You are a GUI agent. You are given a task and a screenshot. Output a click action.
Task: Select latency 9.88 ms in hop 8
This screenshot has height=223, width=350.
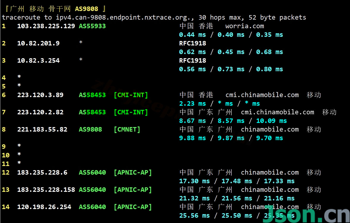(x=192, y=138)
